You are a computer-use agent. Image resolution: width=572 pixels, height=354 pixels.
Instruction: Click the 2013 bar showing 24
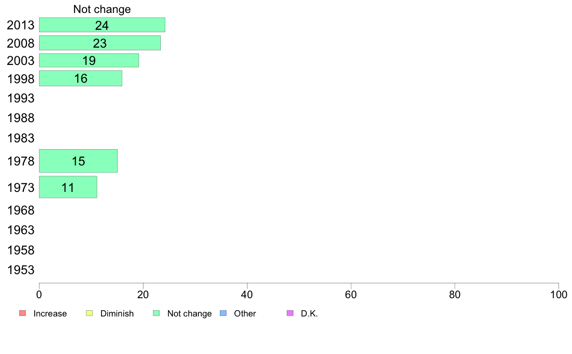(x=102, y=25)
